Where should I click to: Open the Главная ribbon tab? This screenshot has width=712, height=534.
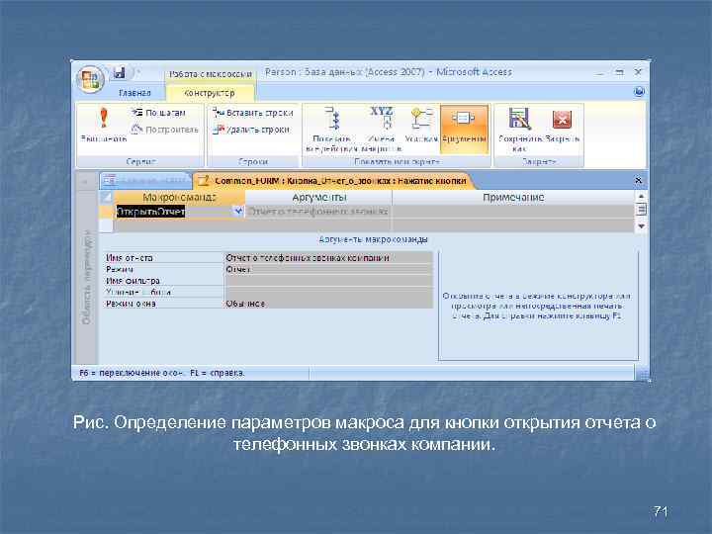click(x=134, y=93)
